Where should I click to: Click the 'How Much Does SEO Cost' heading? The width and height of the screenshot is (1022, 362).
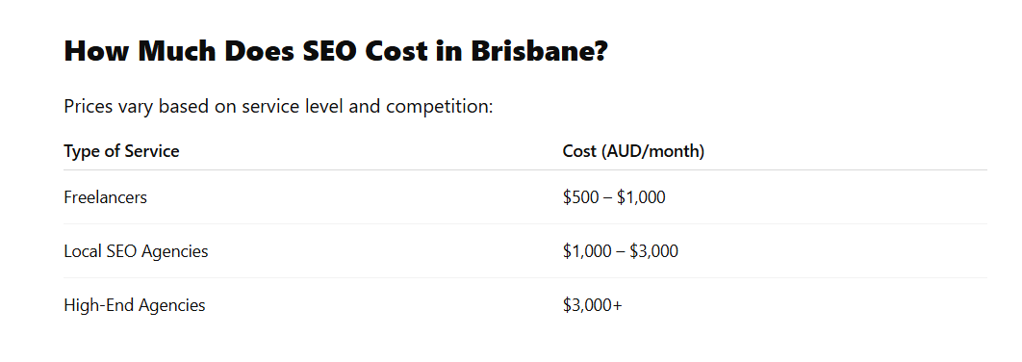[335, 51]
